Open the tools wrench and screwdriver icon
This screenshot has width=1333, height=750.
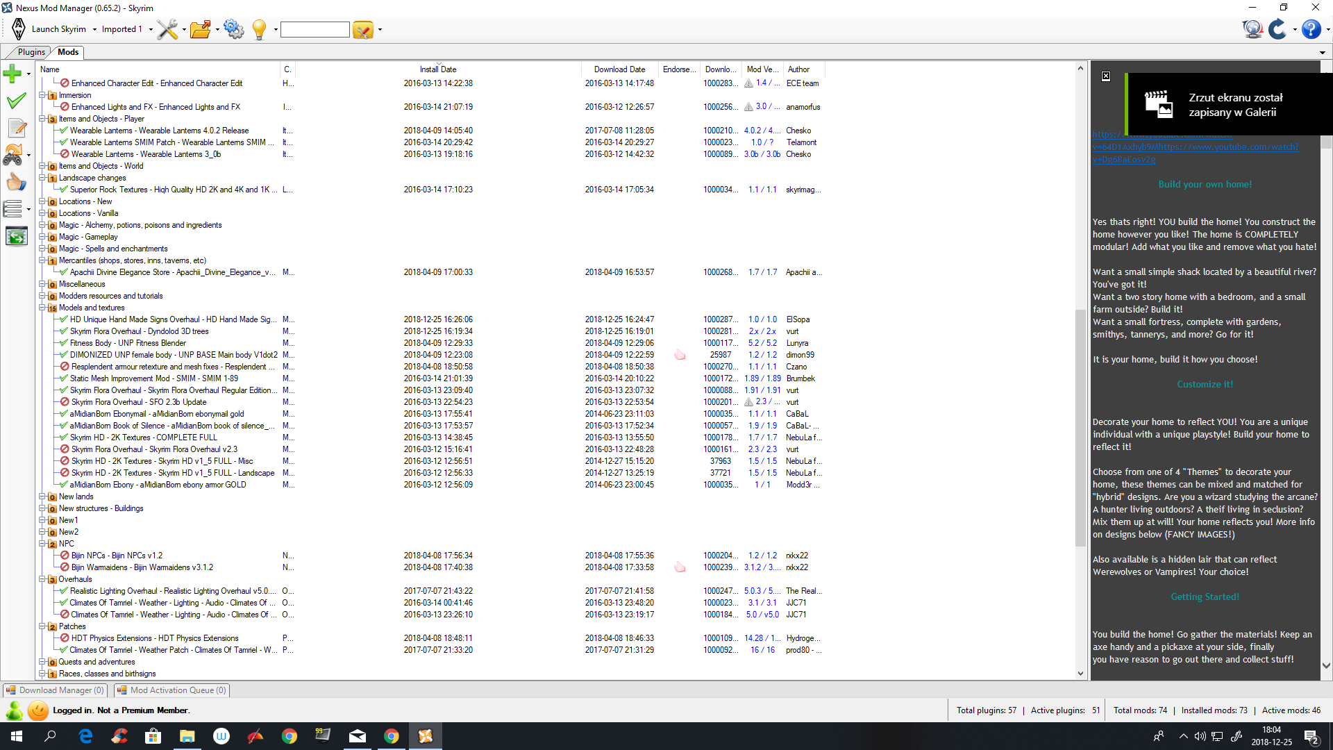pos(167,29)
